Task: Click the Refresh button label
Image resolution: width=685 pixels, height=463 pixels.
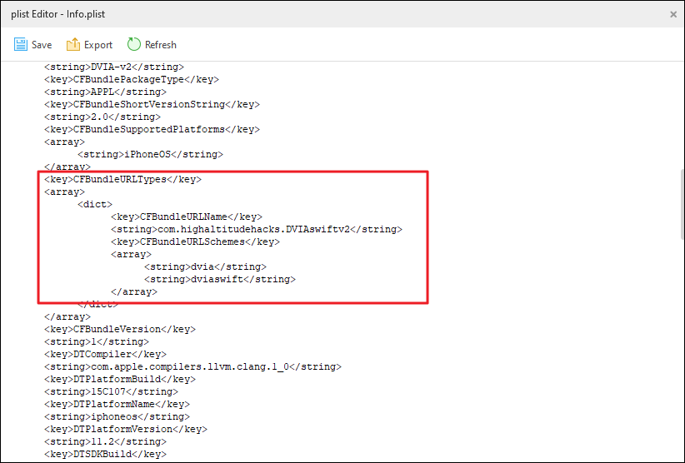Action: tap(161, 45)
